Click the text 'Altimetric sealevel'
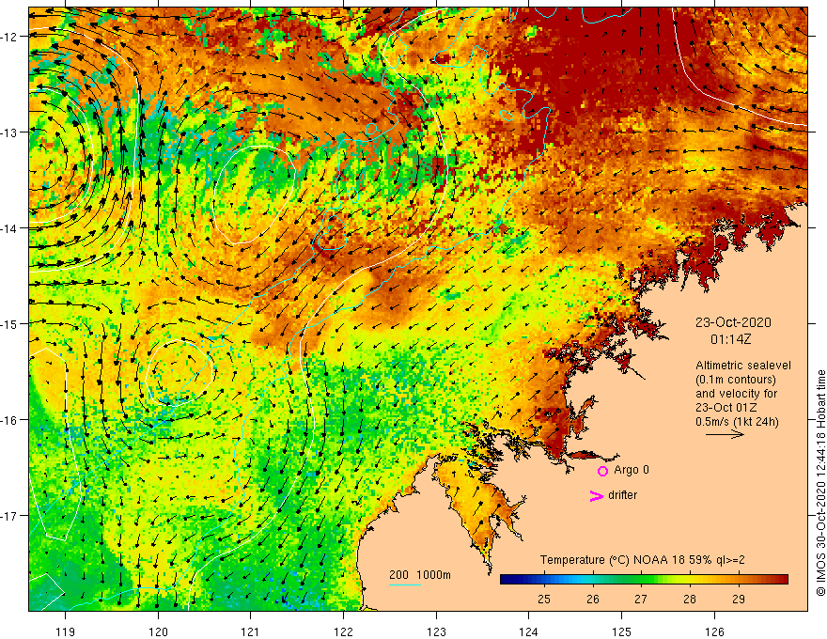 [743, 366]
